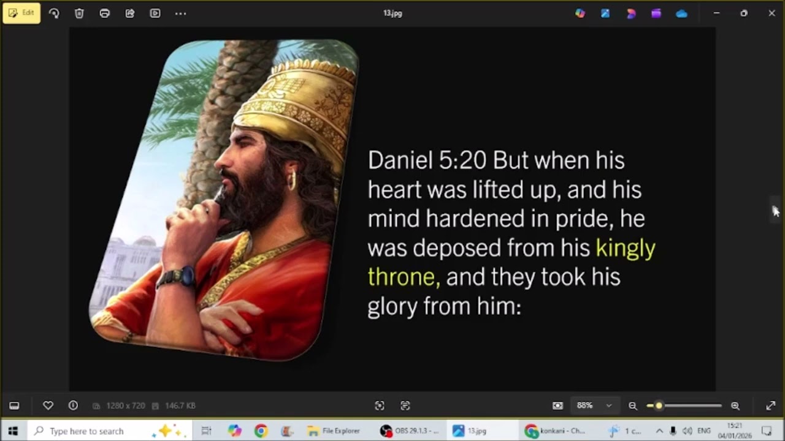This screenshot has width=785, height=441.
Task: Open the weather widget on the taskbar
Action: [624, 431]
